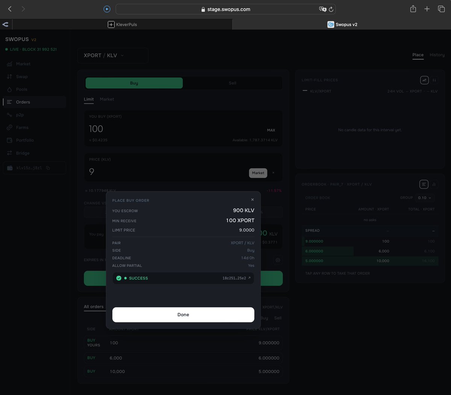This screenshot has width=451, height=395.
Task: Choose the Market order type tab
Action: (x=107, y=99)
